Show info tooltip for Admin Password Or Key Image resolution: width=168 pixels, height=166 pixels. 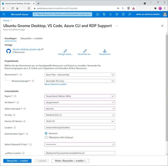click(x=30, y=144)
